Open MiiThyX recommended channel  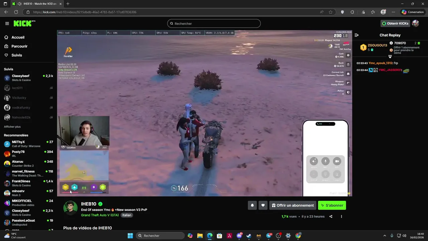click(28, 144)
